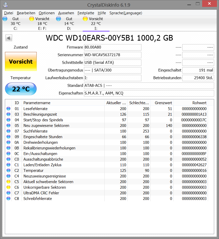Click status orb of Laden/Entladen Zyklus row
Screen dimensions: 219x239
8,165
